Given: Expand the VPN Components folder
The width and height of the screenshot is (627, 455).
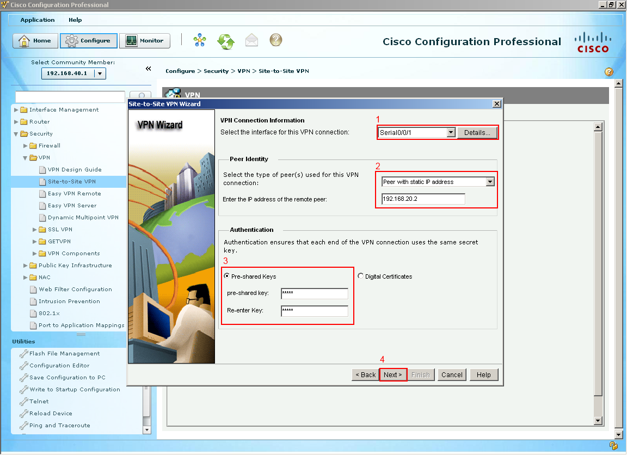Looking at the screenshot, I should coord(34,254).
